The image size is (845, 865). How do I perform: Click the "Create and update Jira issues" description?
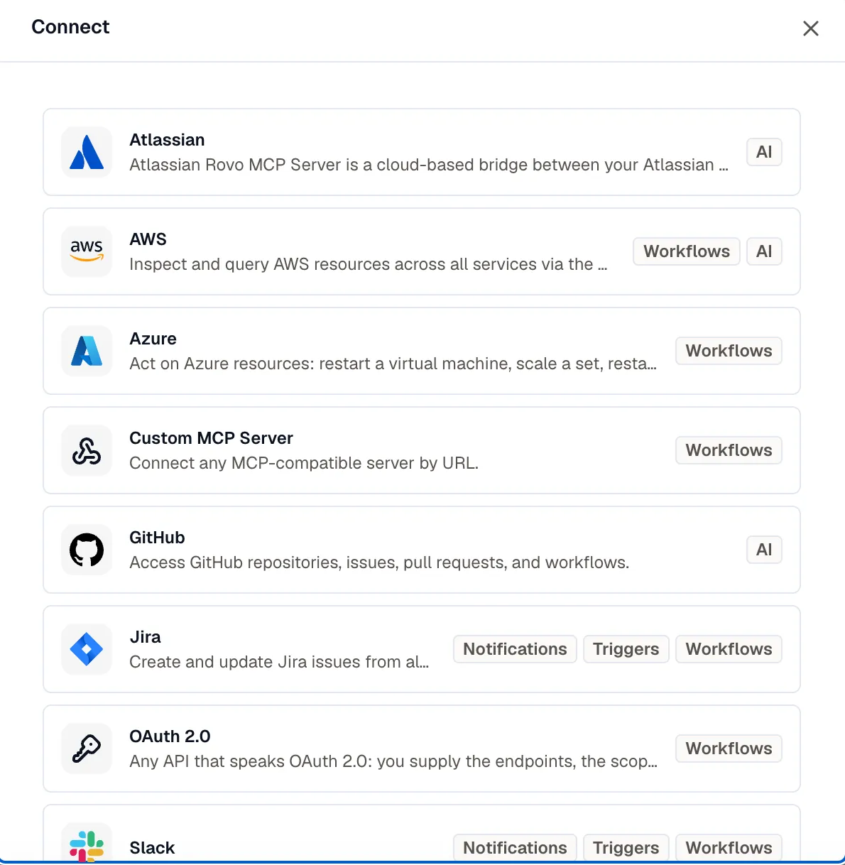tap(279, 662)
